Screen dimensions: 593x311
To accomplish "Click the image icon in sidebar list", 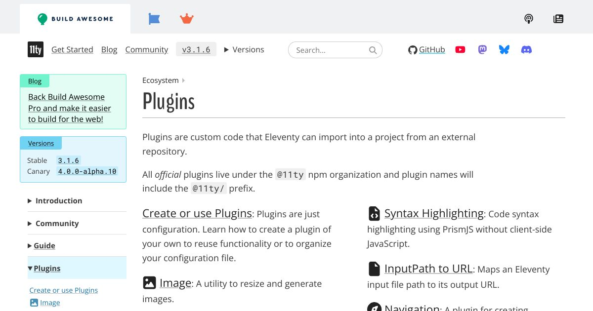I will (34, 303).
